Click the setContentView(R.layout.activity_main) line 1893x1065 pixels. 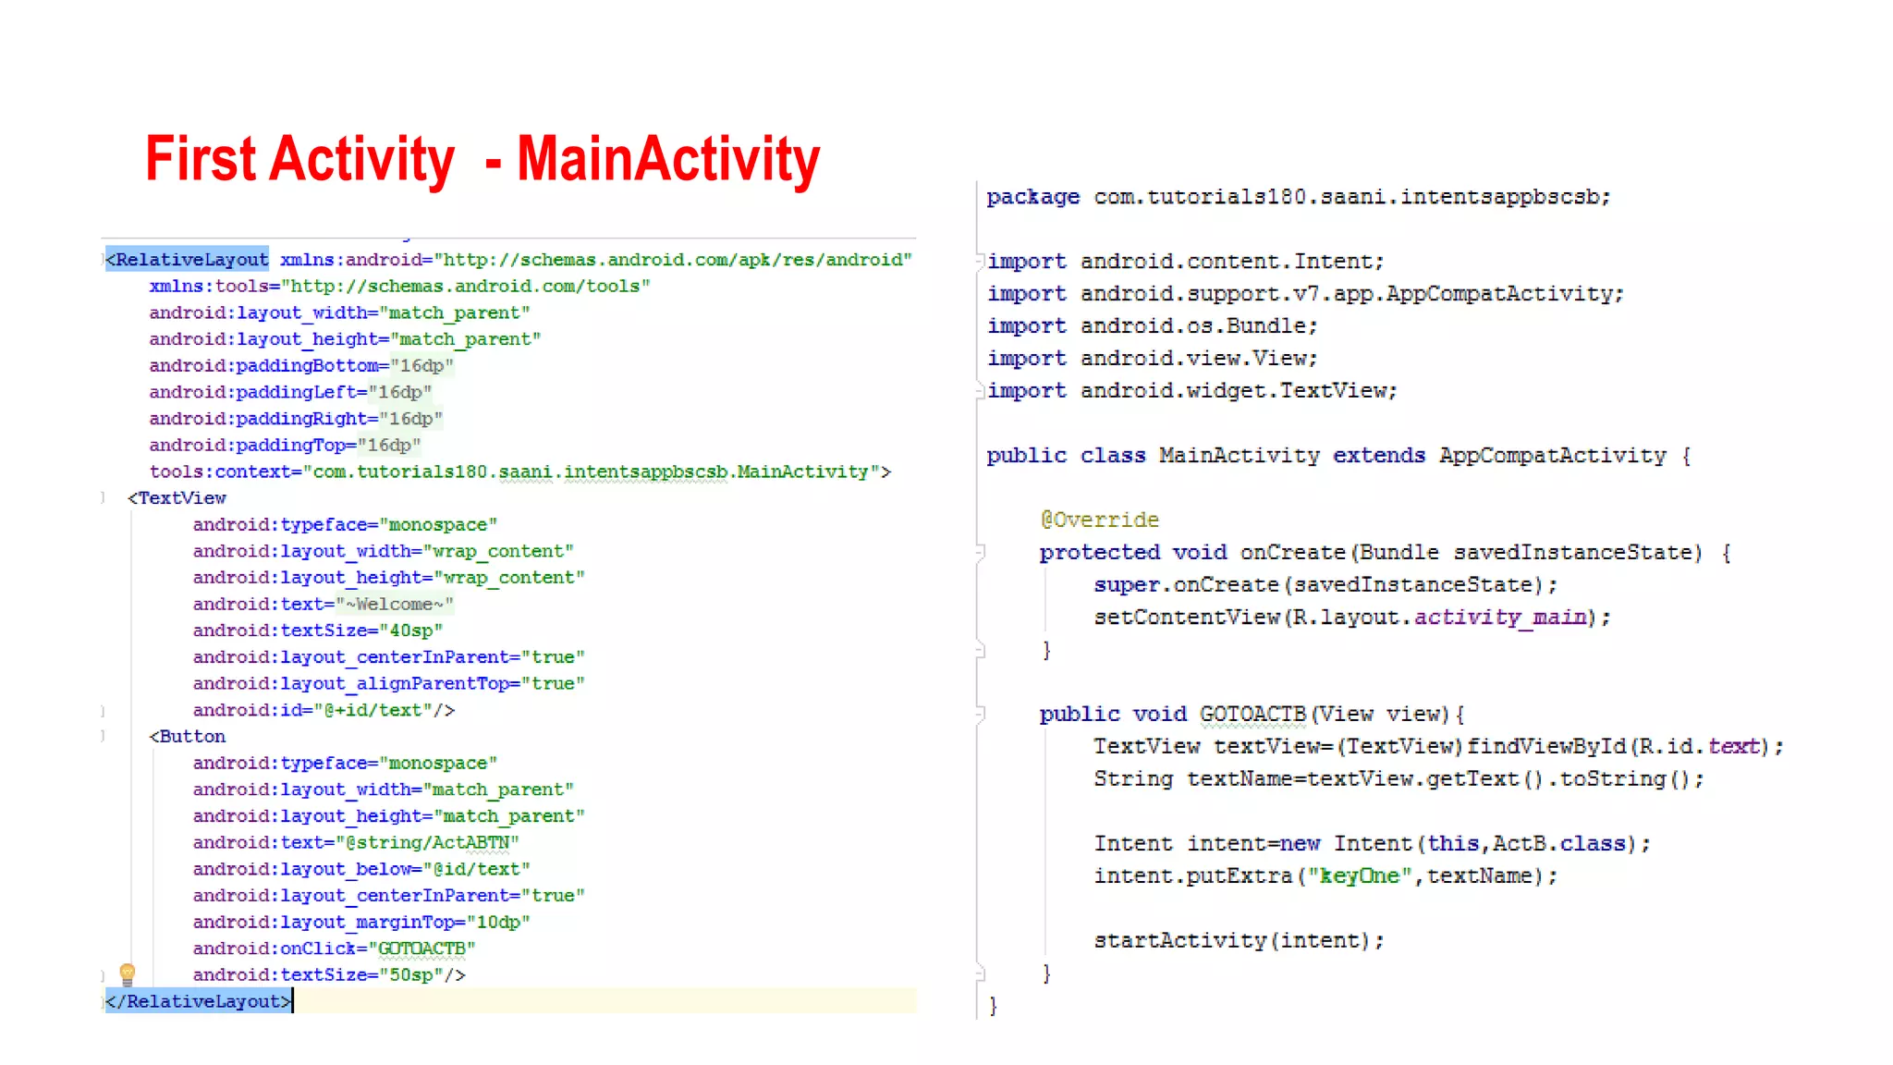[x=1352, y=618]
